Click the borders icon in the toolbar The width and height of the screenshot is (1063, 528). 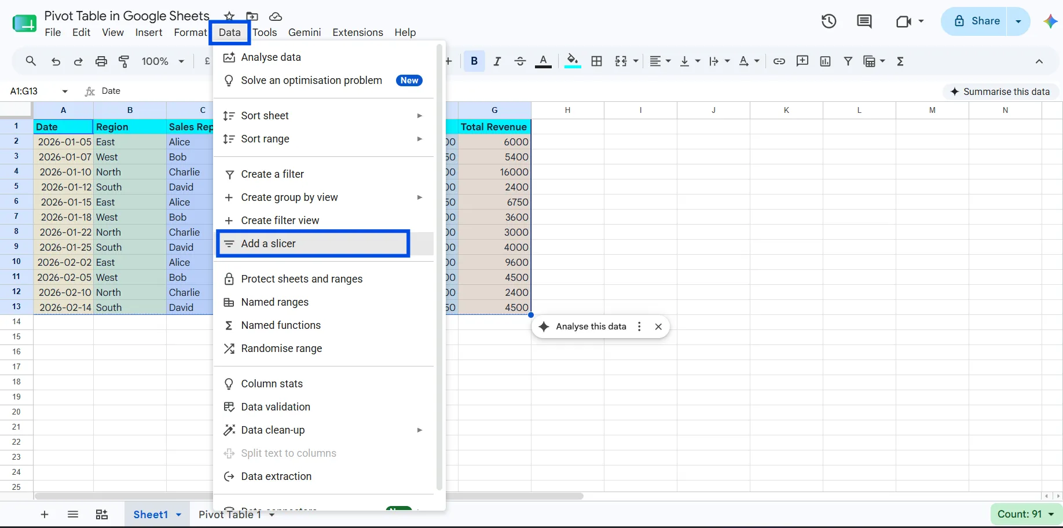point(596,61)
